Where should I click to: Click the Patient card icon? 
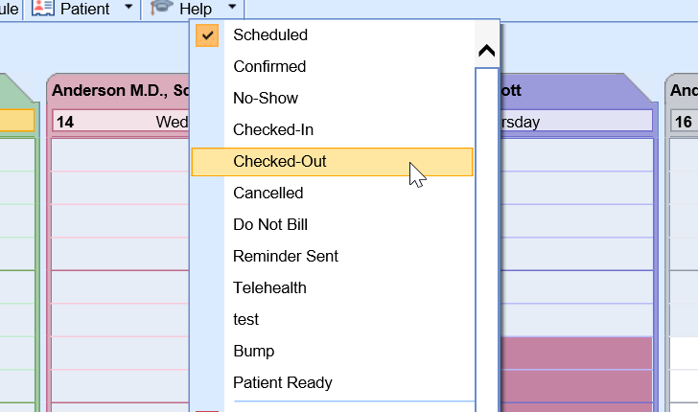click(44, 9)
